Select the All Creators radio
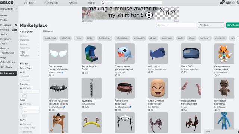 click(21, 88)
